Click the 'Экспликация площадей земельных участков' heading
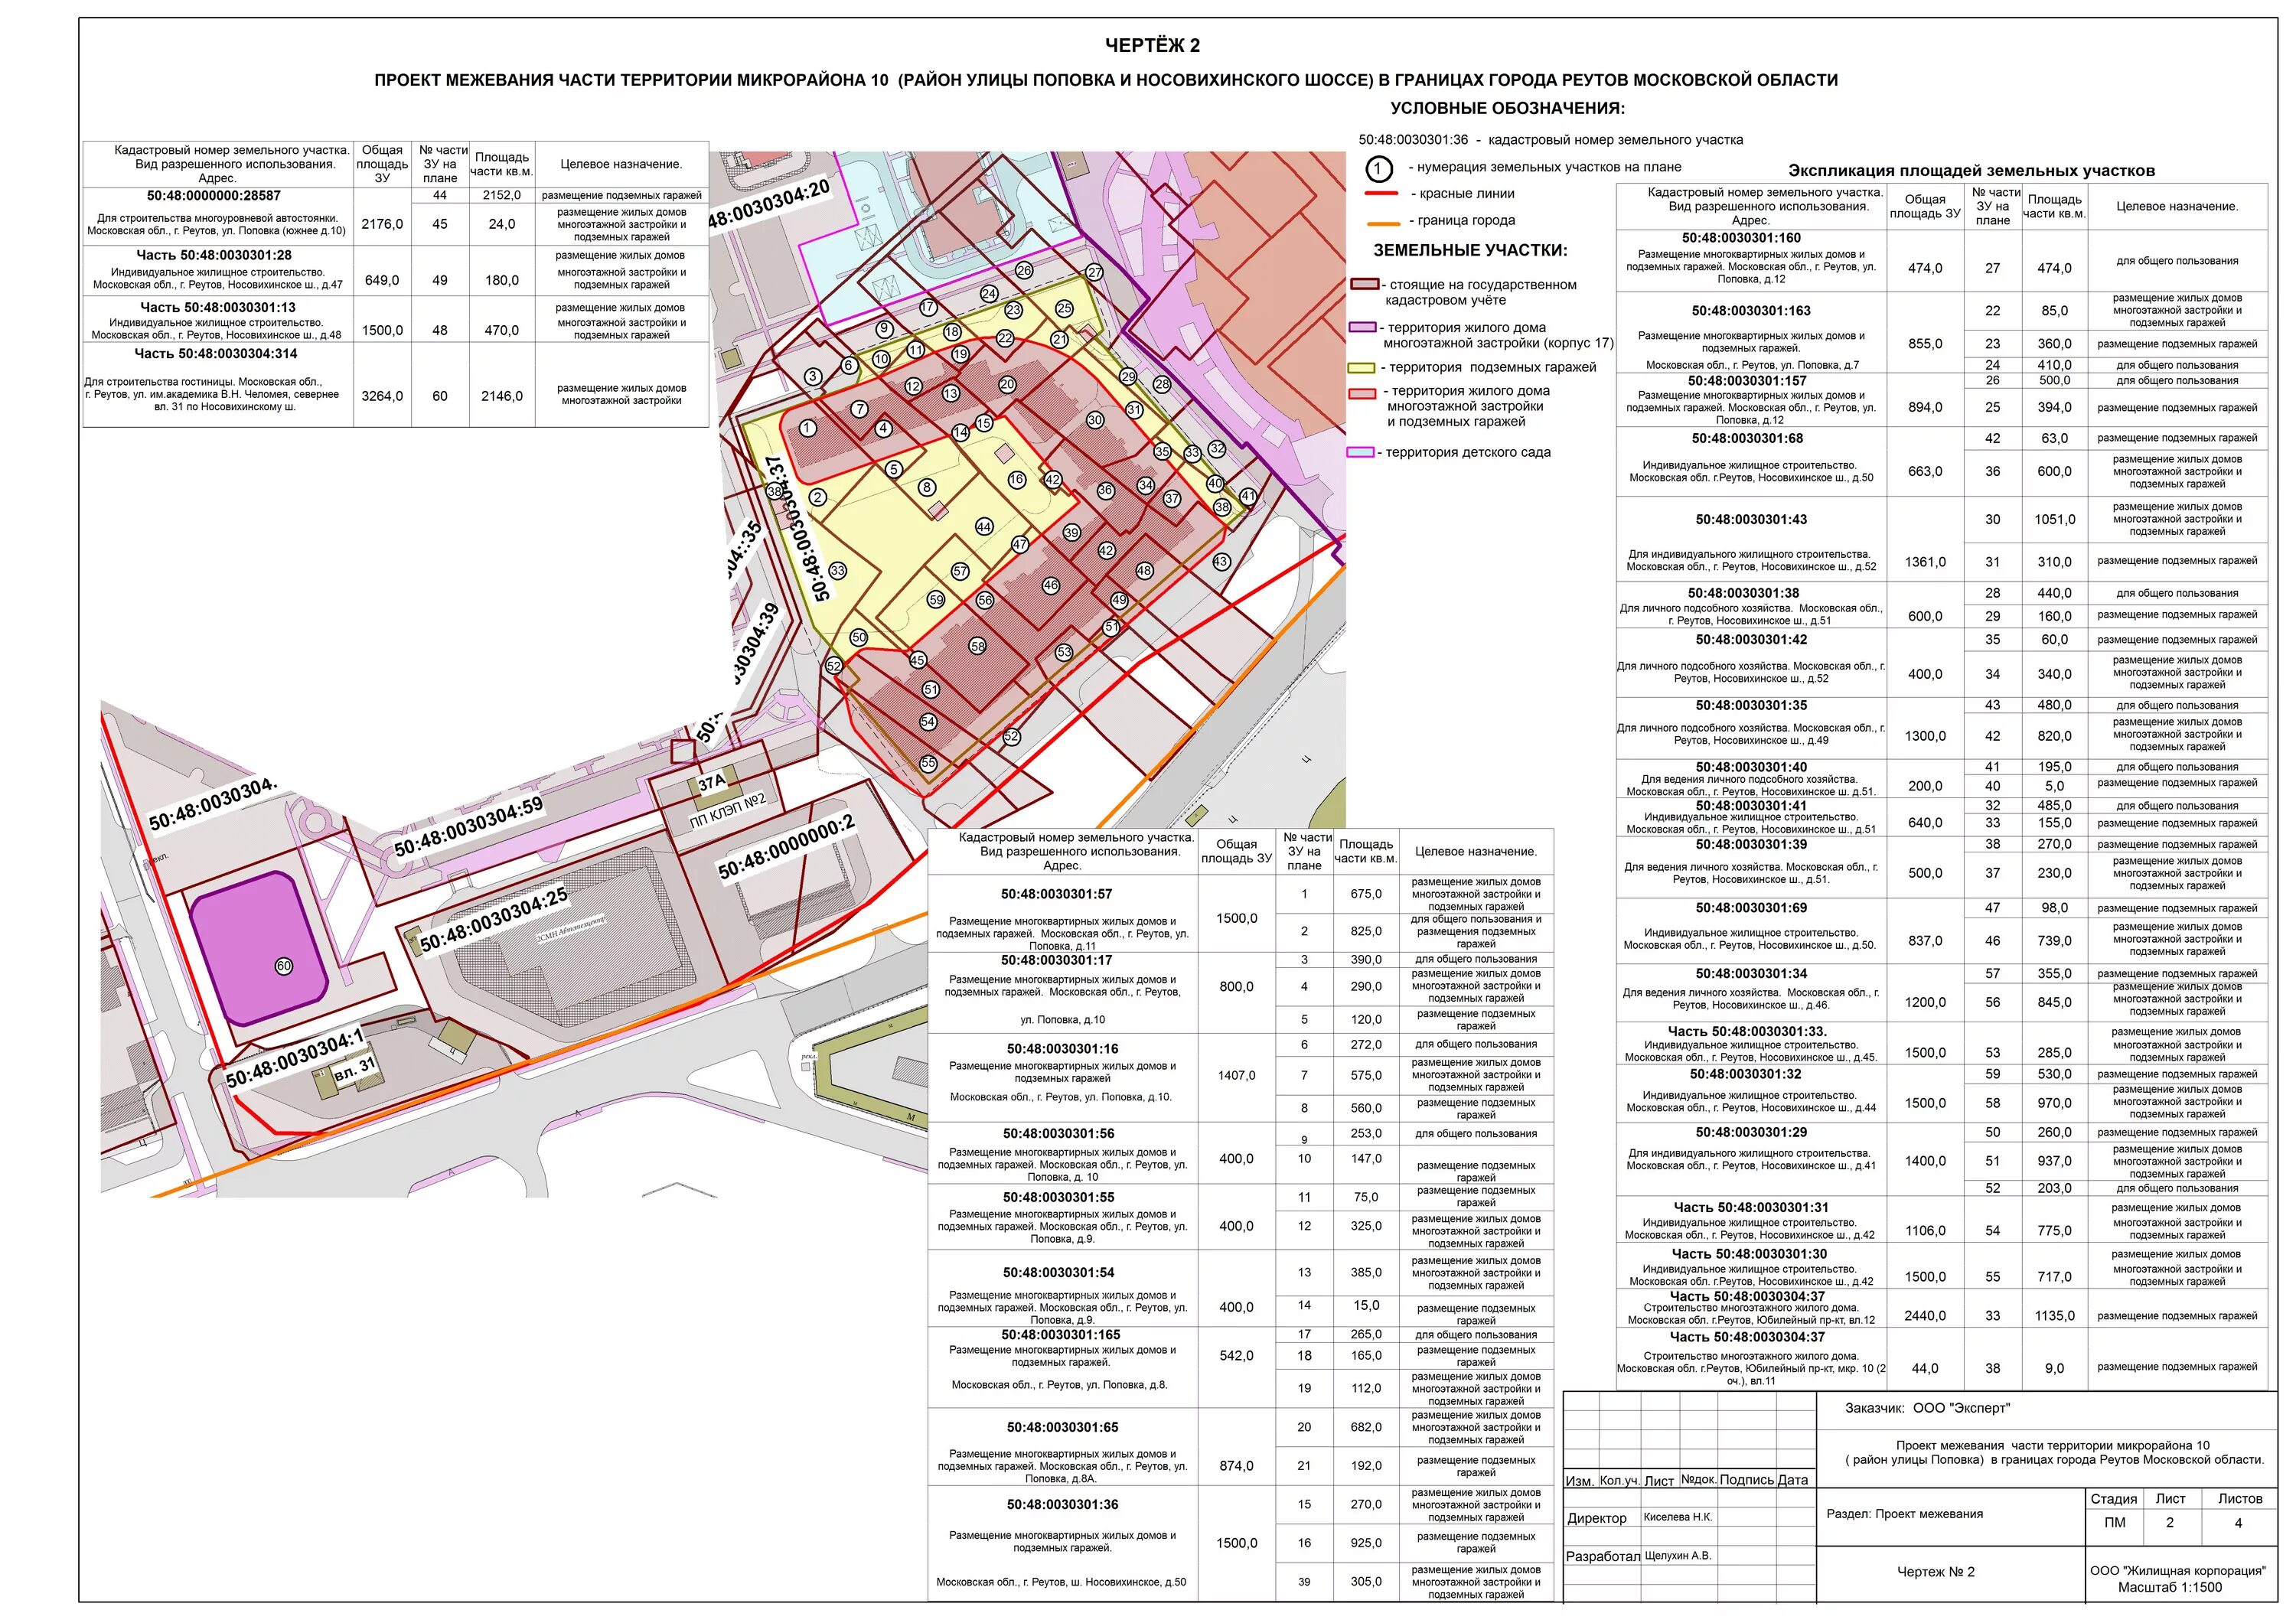 (x=1971, y=171)
